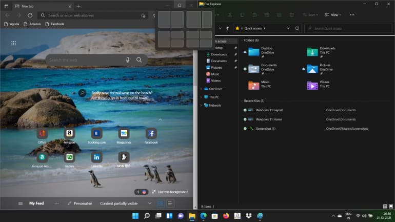Click the voice search microphone icon
Screen dimensions: 395x222
coord(128,60)
